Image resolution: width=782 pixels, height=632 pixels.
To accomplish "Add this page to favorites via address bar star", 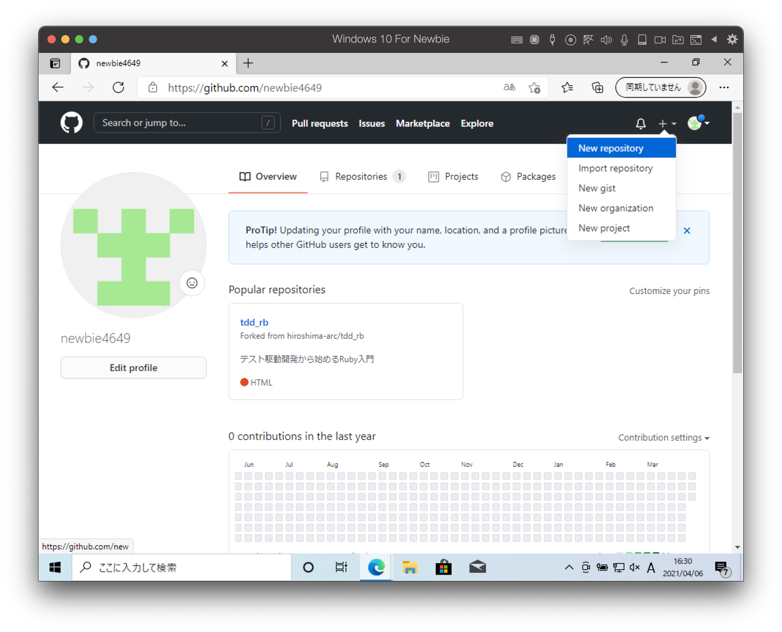I will pos(534,87).
